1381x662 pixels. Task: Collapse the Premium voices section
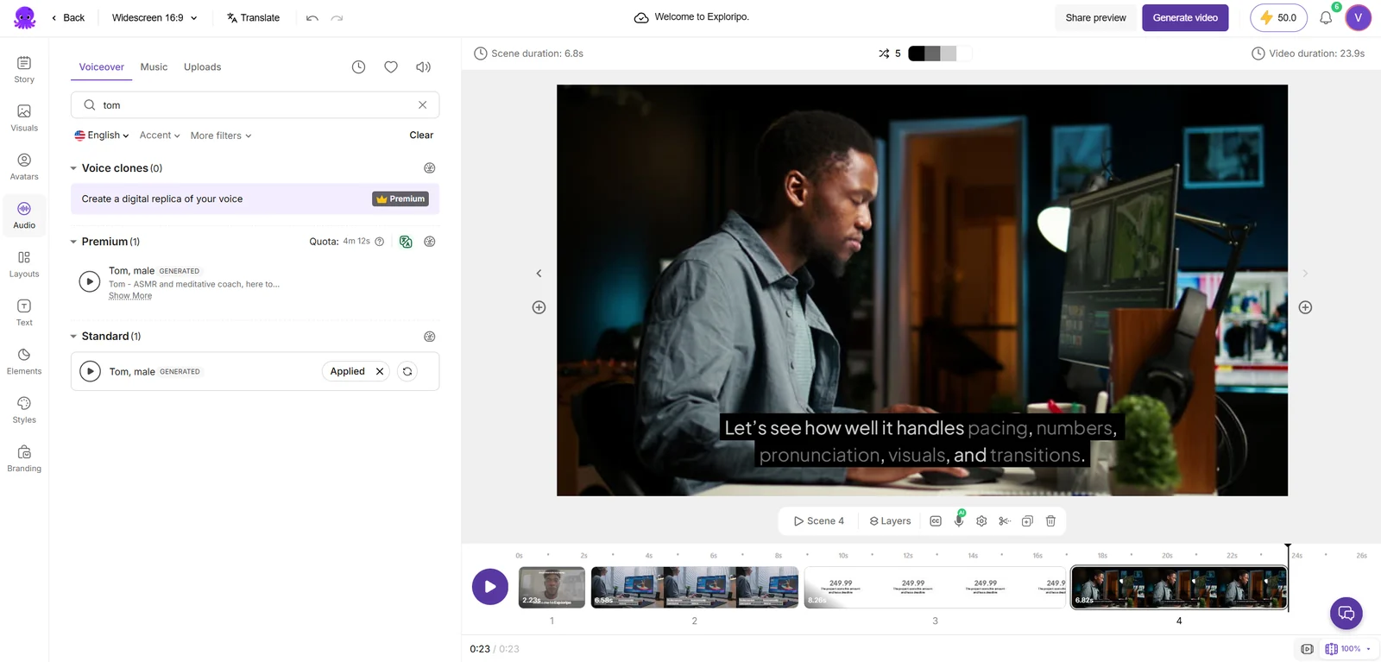73,242
